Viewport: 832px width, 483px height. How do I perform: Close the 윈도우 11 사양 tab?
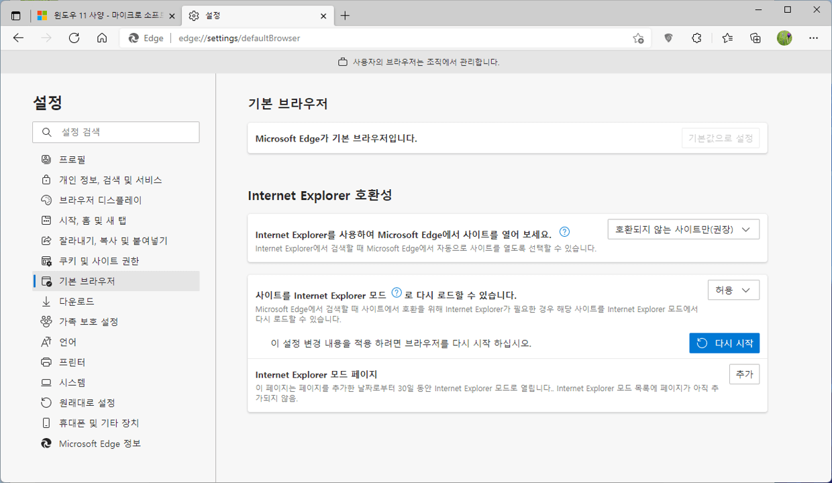172,15
